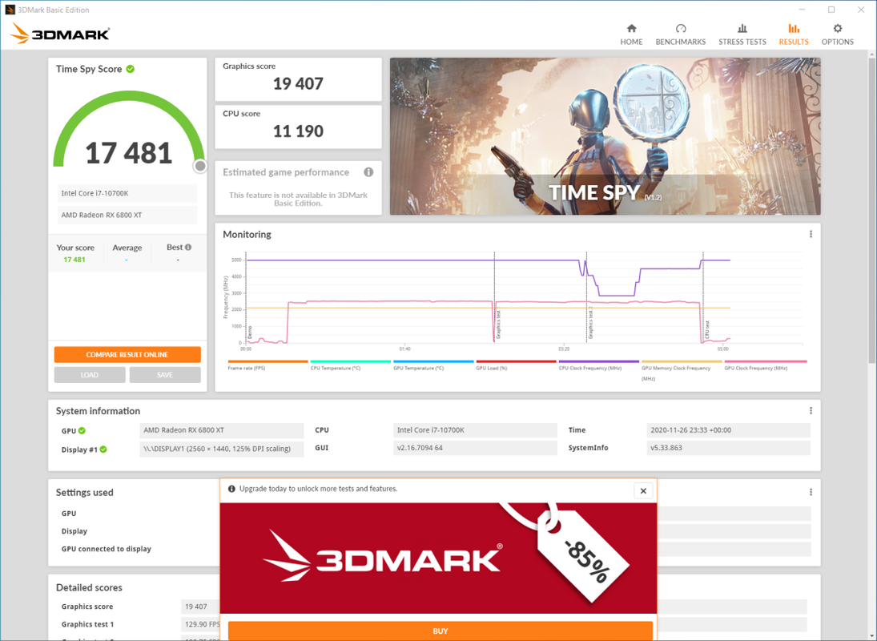The height and width of the screenshot is (641, 877).
Task: Toggle GPU Temperature legend item
Action: (433, 365)
